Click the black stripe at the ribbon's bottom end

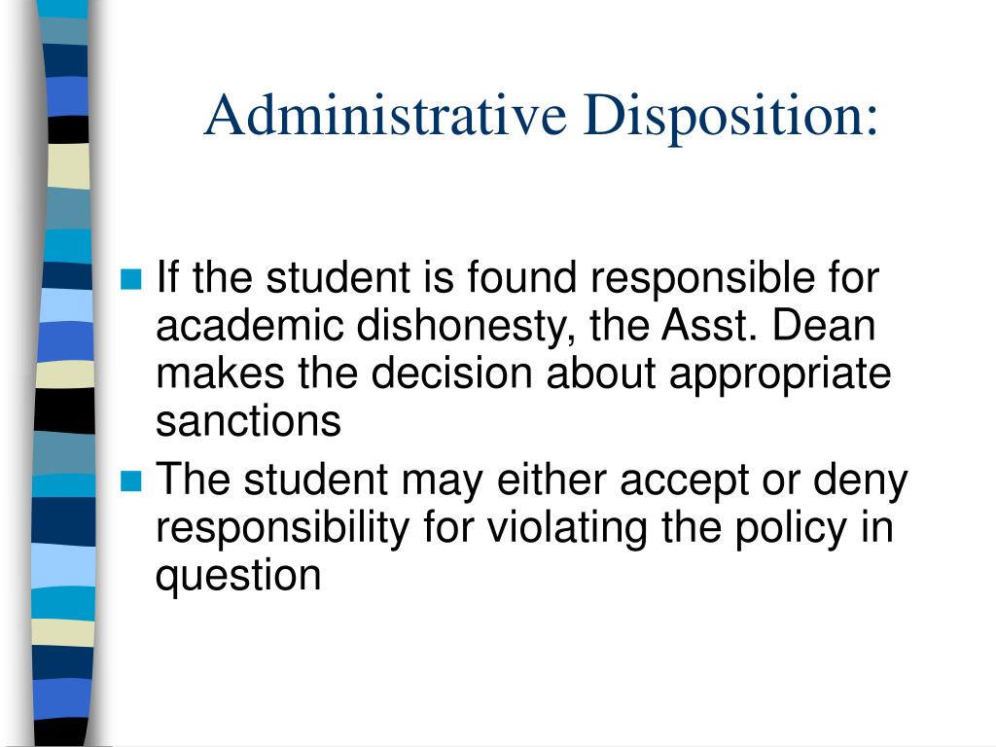pyautogui.click(x=59, y=733)
